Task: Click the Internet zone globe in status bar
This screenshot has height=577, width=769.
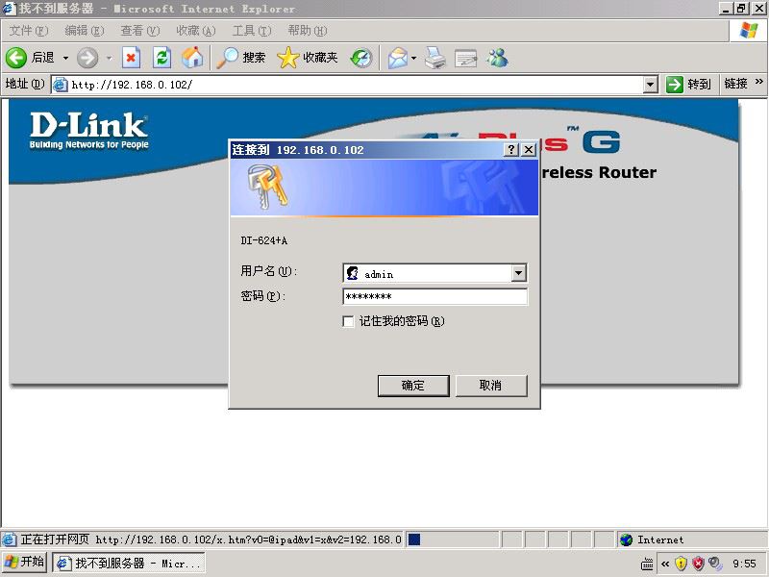Action: click(x=627, y=539)
